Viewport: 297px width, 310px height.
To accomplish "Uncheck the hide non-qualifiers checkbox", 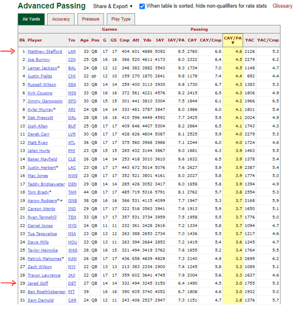I will (x=142, y=6).
